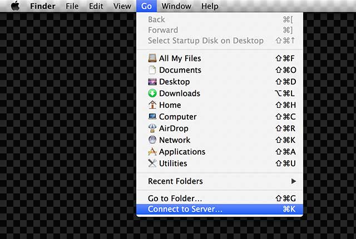
Task: Click the green Downloads arrow icon
Action: point(152,93)
